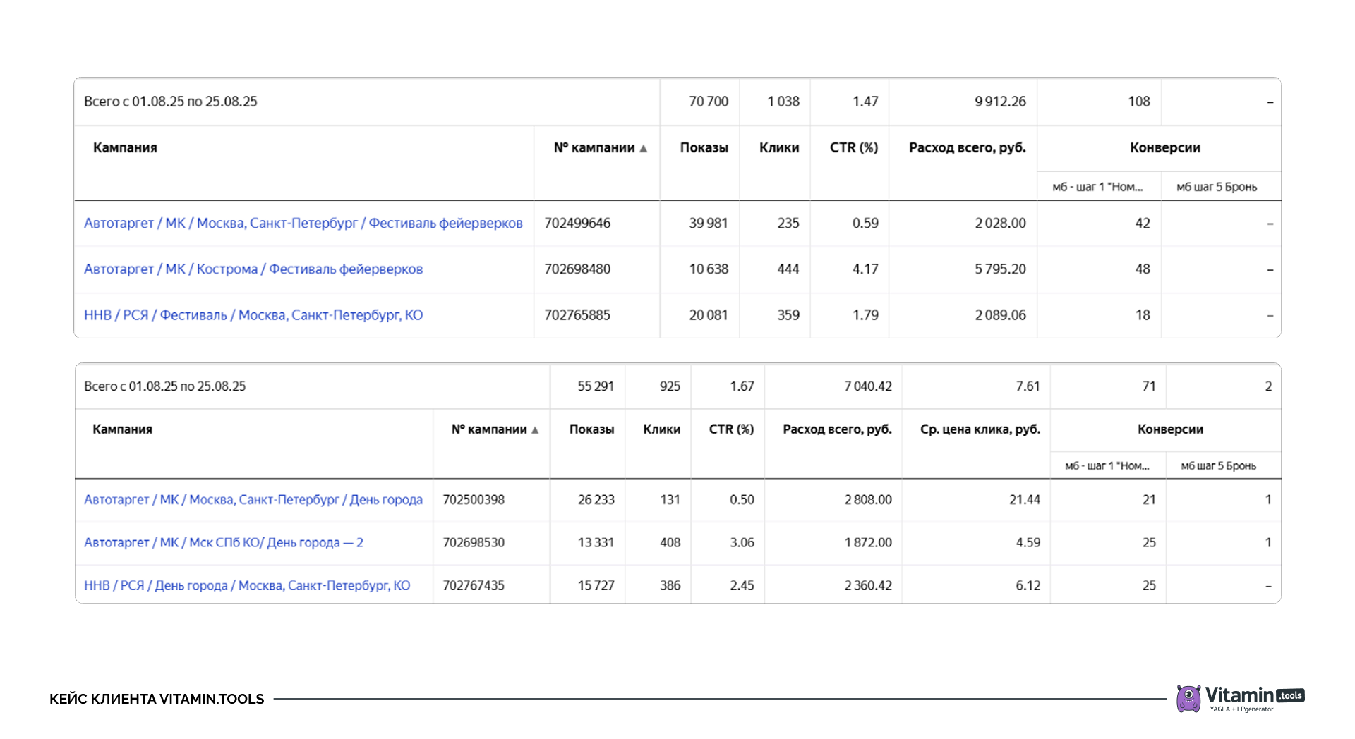Click sort arrow beside bottom № кампании header
This screenshot has width=1355, height=739.
click(535, 430)
